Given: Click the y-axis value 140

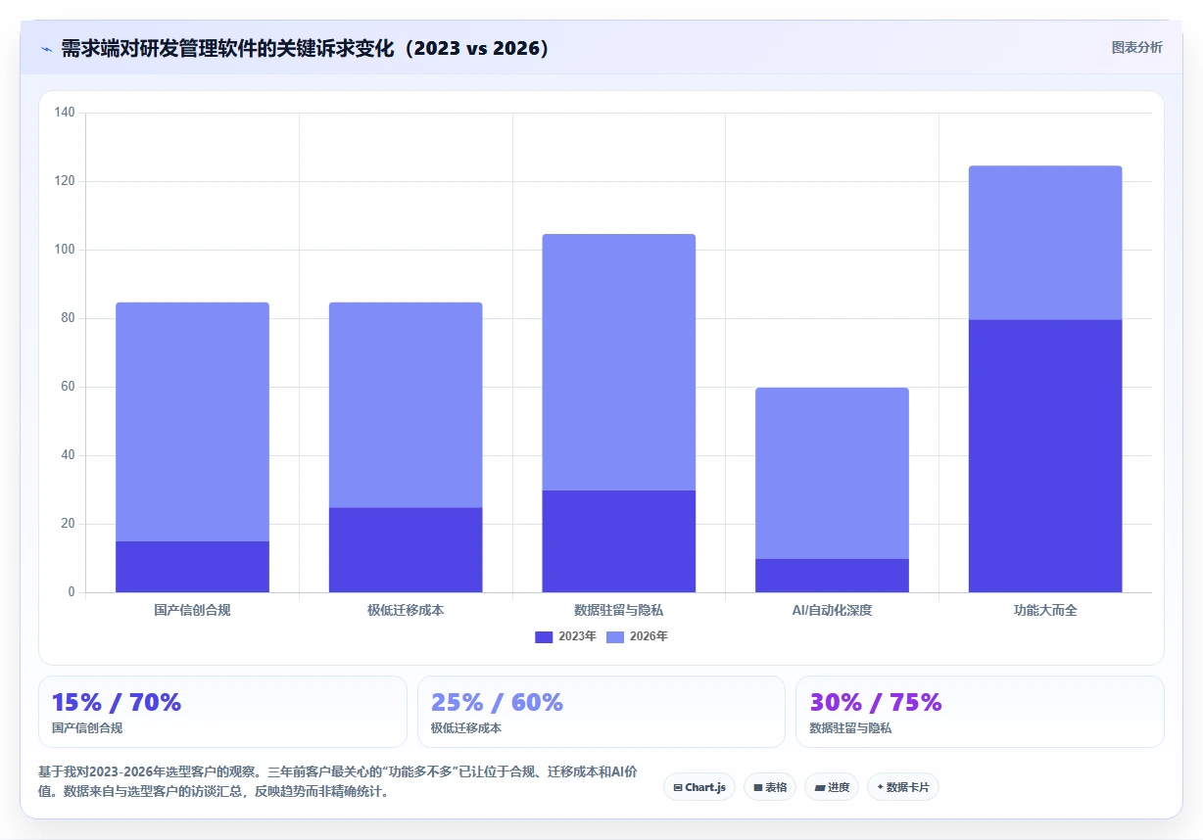Looking at the screenshot, I should click(x=65, y=113).
